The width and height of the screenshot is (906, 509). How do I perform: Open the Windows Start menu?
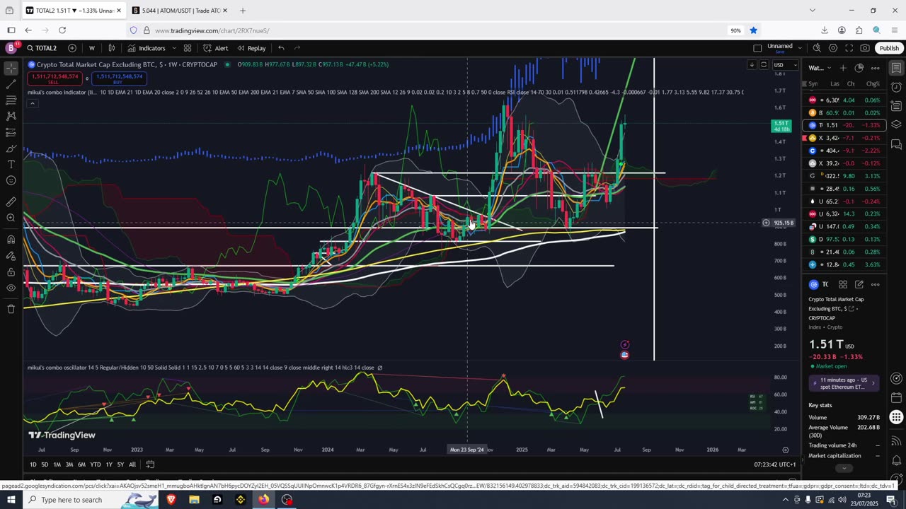coord(11,500)
